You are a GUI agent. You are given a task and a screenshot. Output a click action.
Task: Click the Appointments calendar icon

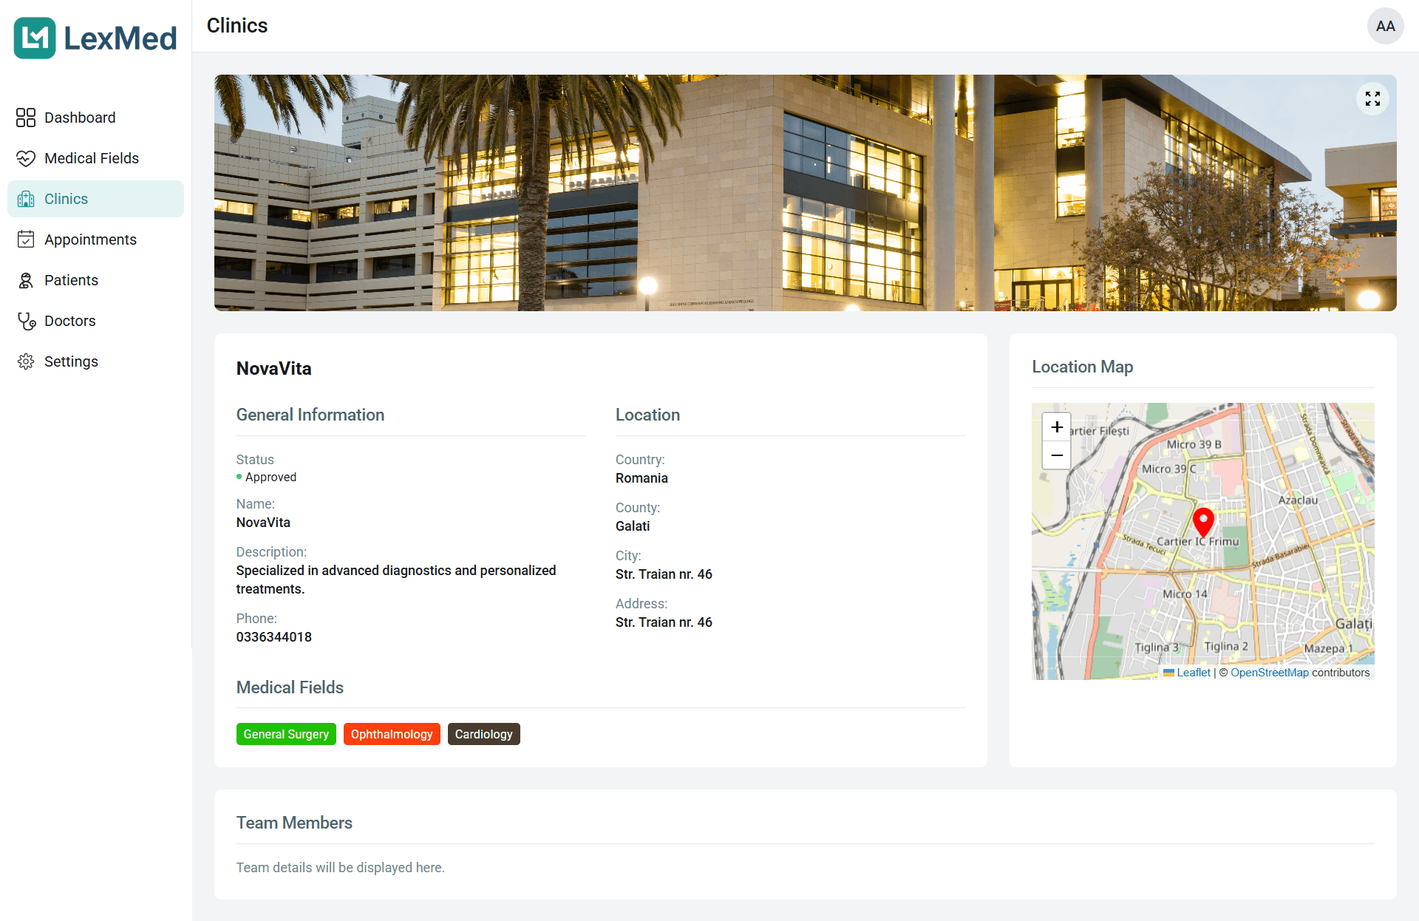[26, 239]
